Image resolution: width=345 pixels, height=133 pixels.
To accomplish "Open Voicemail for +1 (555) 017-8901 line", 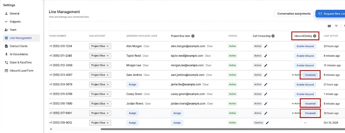I will (310, 113).
